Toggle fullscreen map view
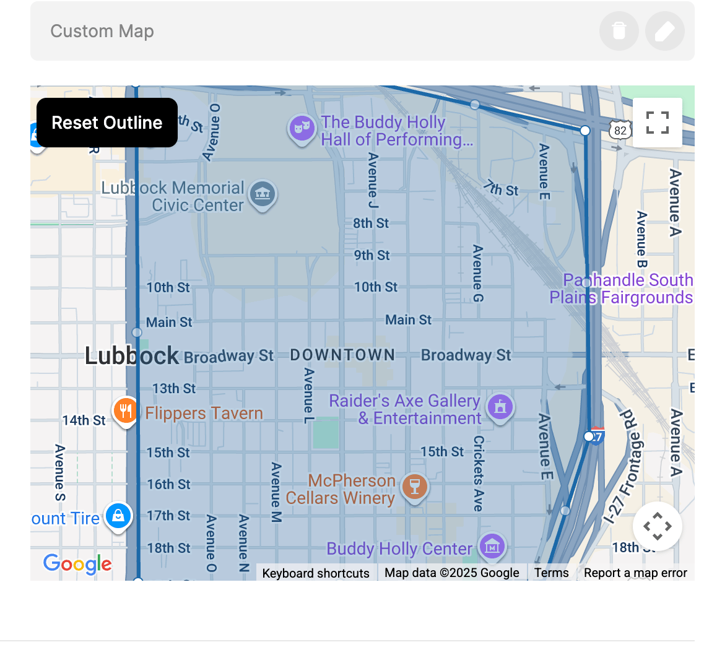The width and height of the screenshot is (717, 655). 657,123
